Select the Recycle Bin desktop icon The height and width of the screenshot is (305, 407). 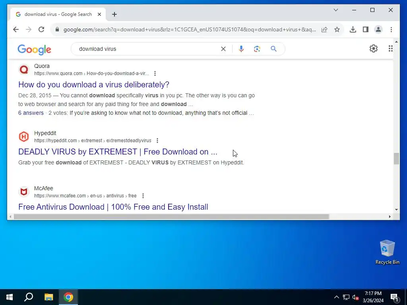[387, 252]
